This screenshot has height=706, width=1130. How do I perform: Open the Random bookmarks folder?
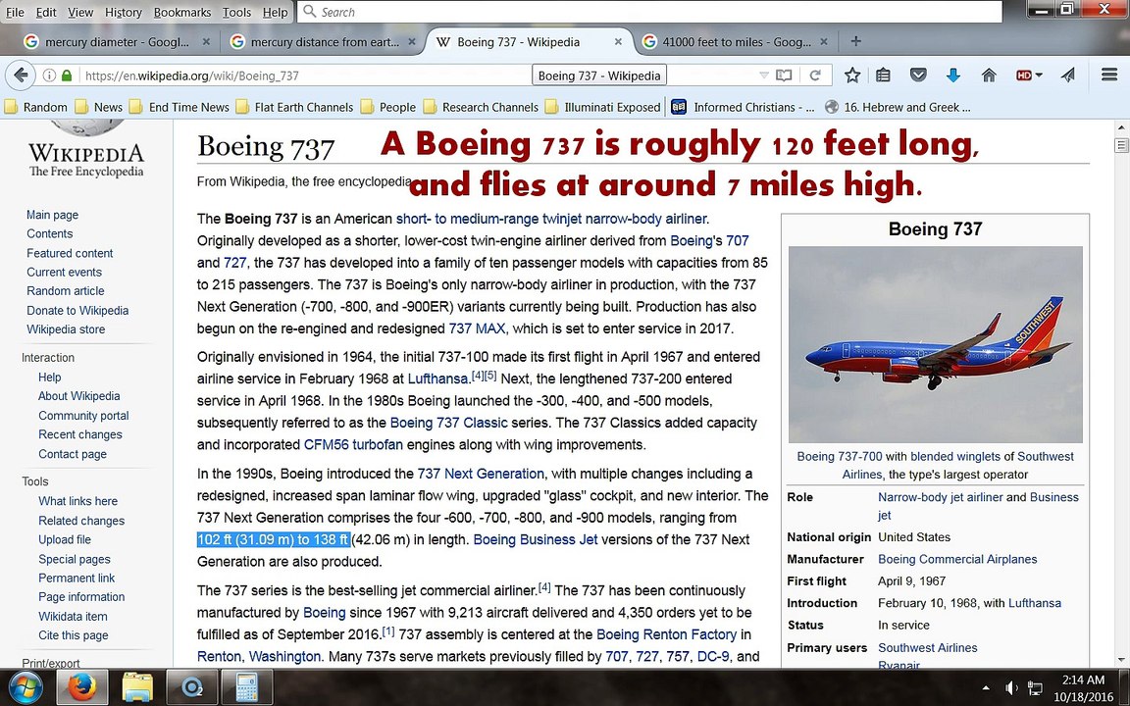(36, 107)
